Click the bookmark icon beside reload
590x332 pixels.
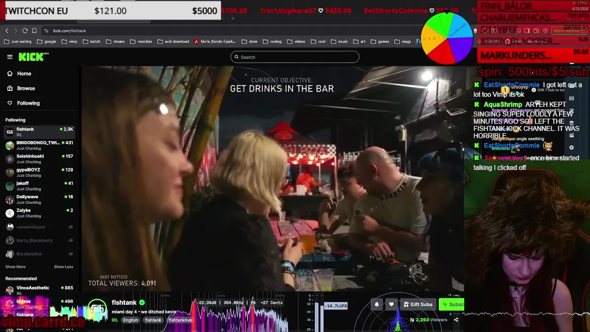tap(34, 30)
